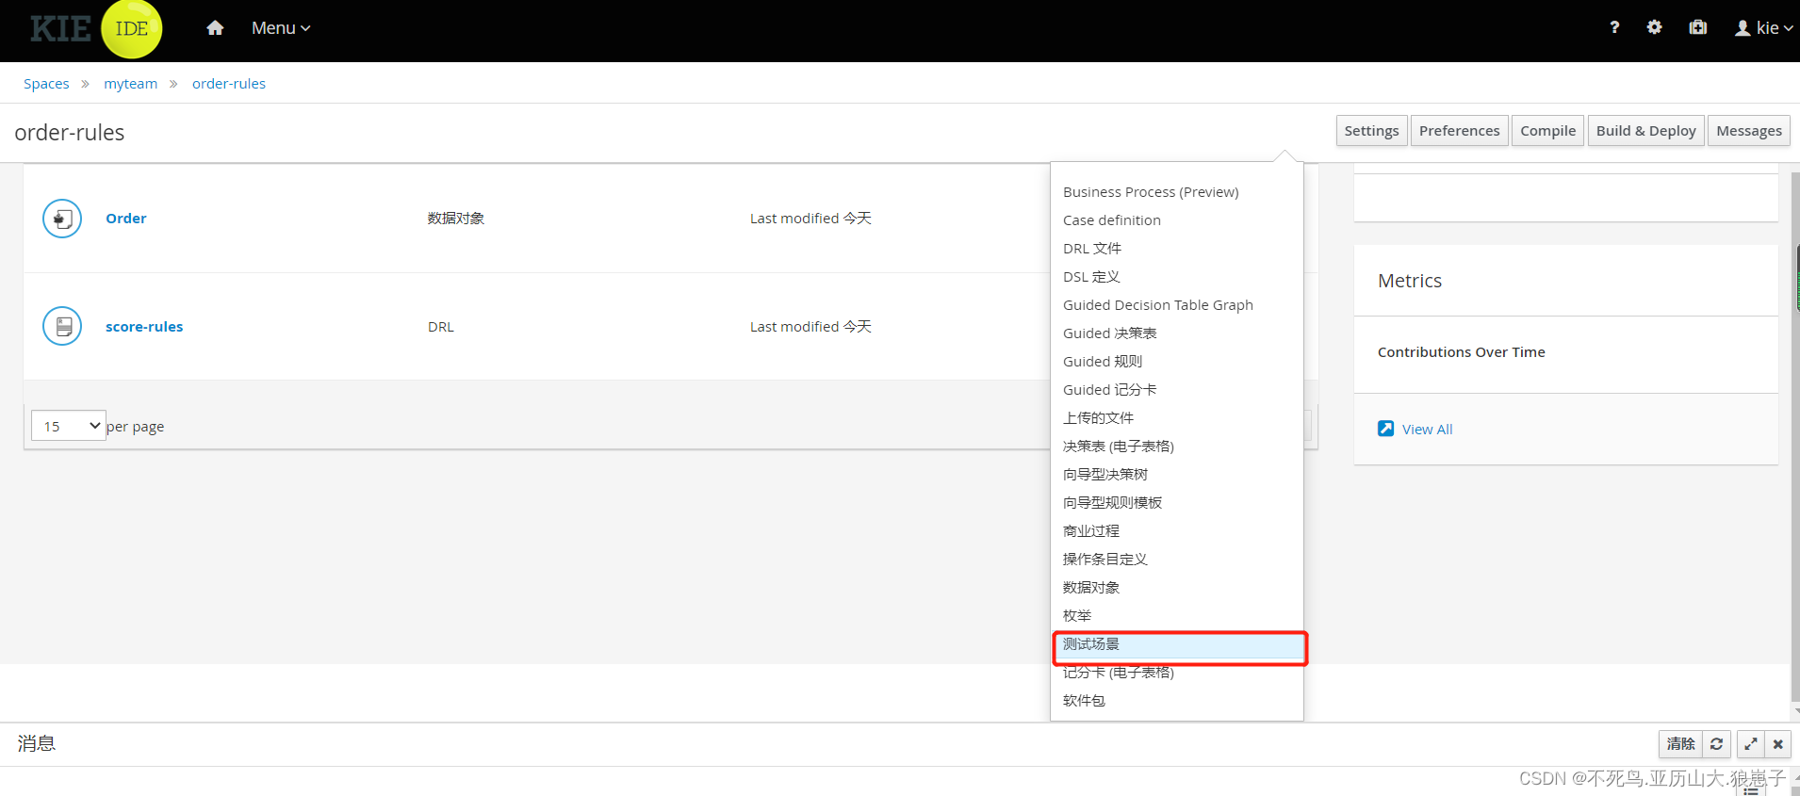
Task: Open the 15 per page selector
Action: pos(69,426)
